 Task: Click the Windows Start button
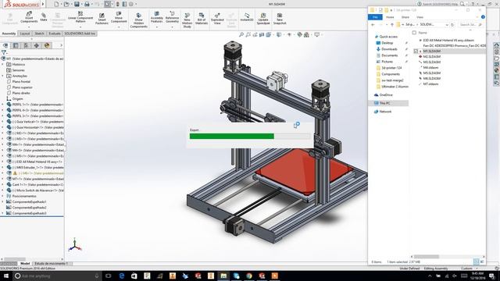5,276
